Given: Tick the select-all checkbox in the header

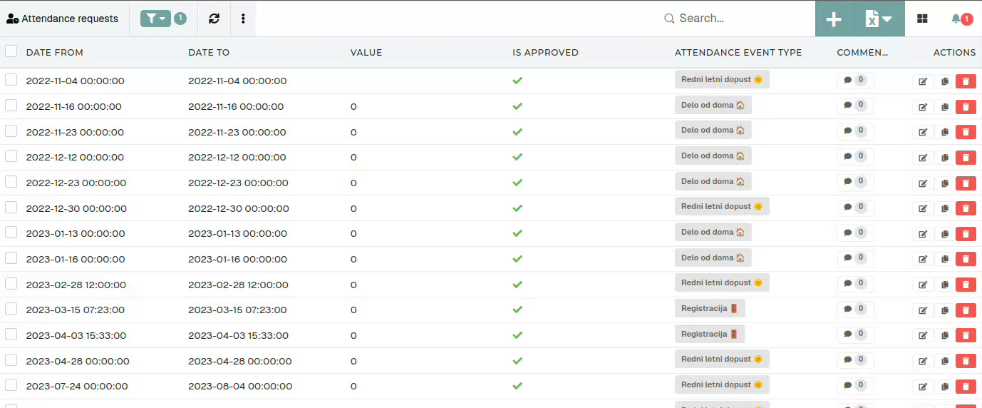Looking at the screenshot, I should click(11, 51).
